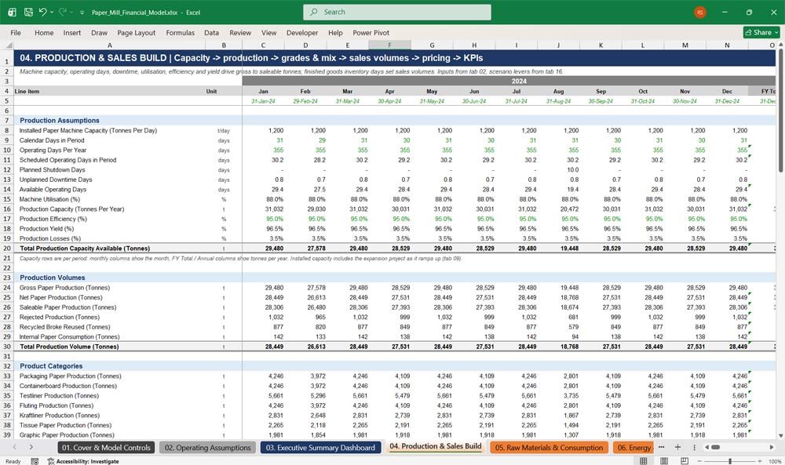
Task: Click the Product Categories section heading
Action: click(x=51, y=366)
